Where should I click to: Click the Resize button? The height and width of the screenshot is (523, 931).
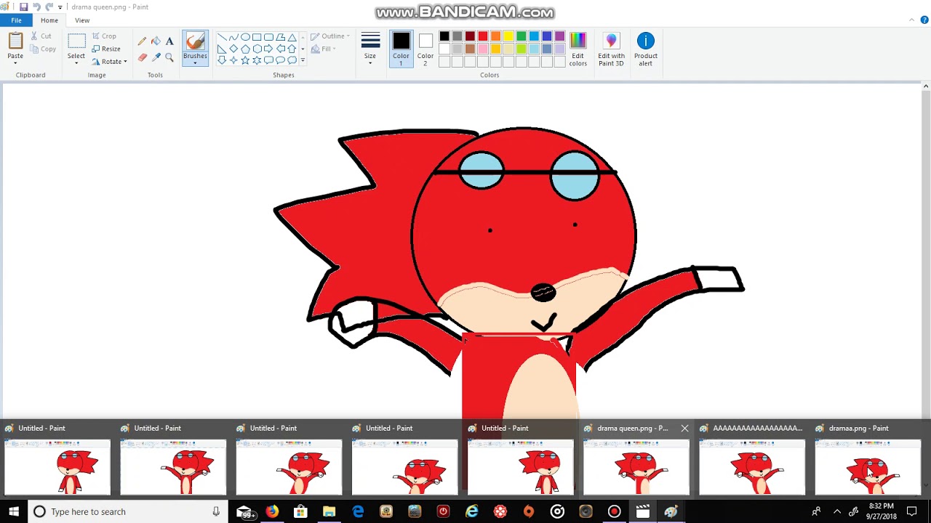(x=106, y=49)
